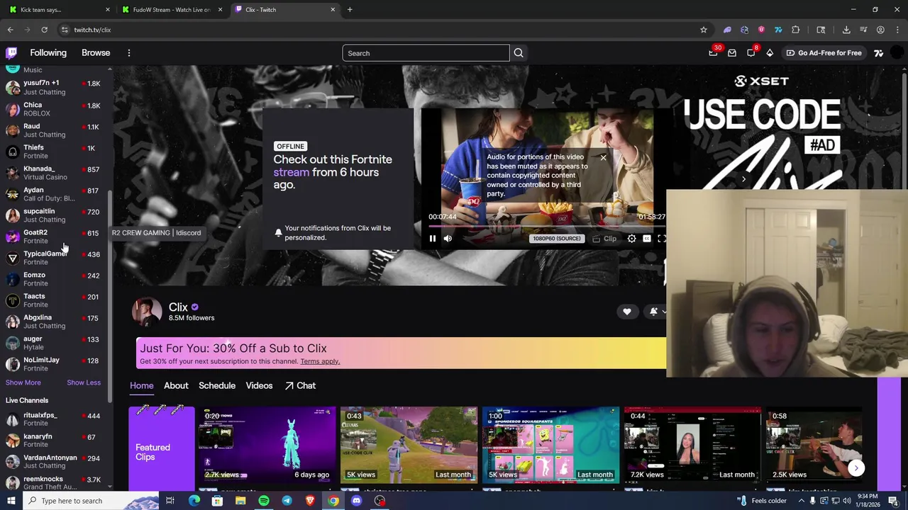Play the 1:00 SpongeBob clip thumbnail
Screen dimensions: 908x510
(550, 445)
